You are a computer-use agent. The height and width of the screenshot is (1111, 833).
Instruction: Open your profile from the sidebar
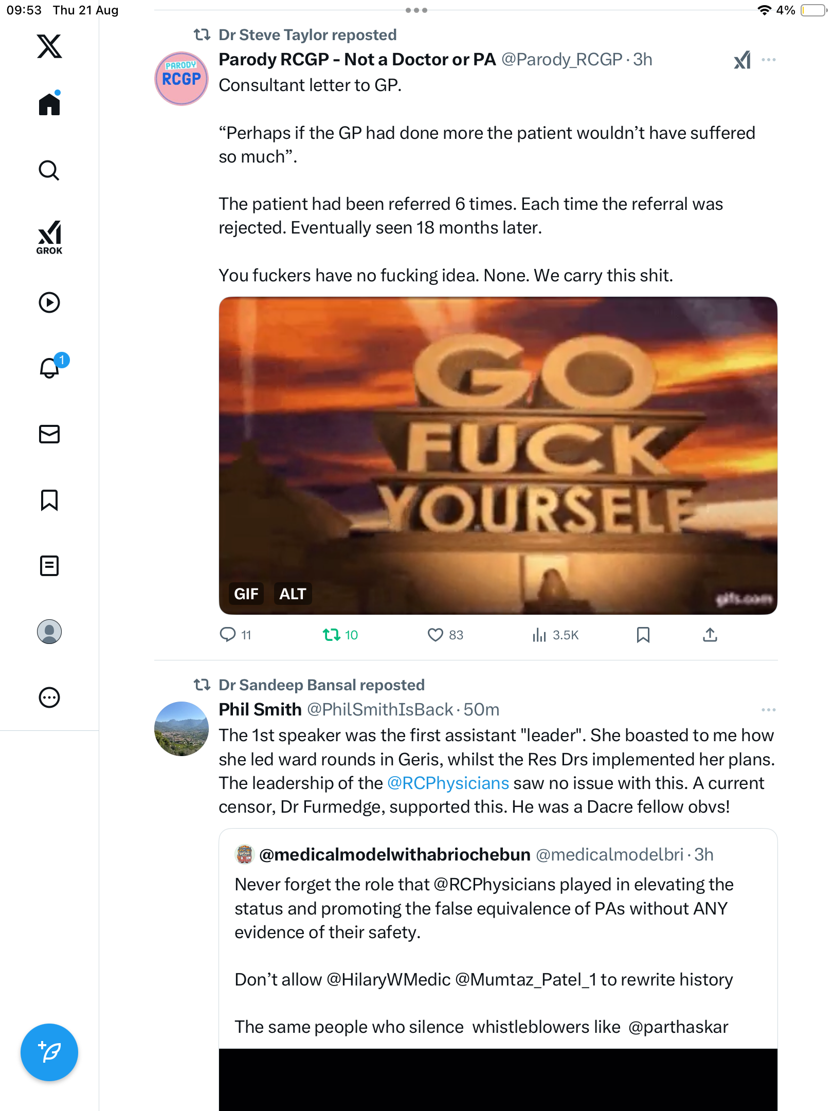tap(49, 632)
